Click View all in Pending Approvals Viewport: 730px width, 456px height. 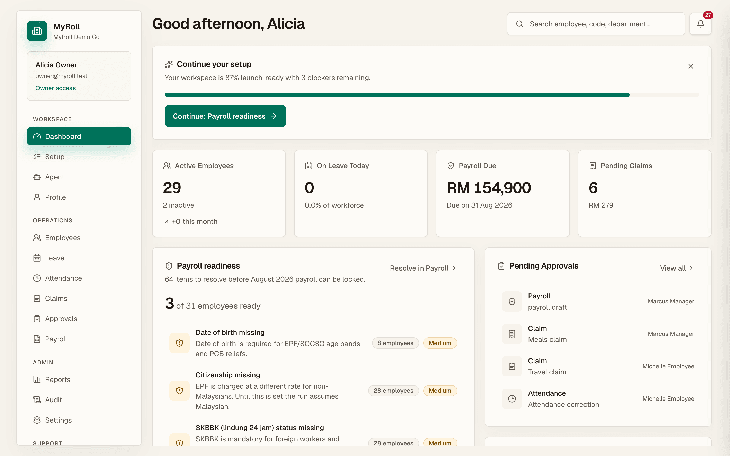[677, 268]
